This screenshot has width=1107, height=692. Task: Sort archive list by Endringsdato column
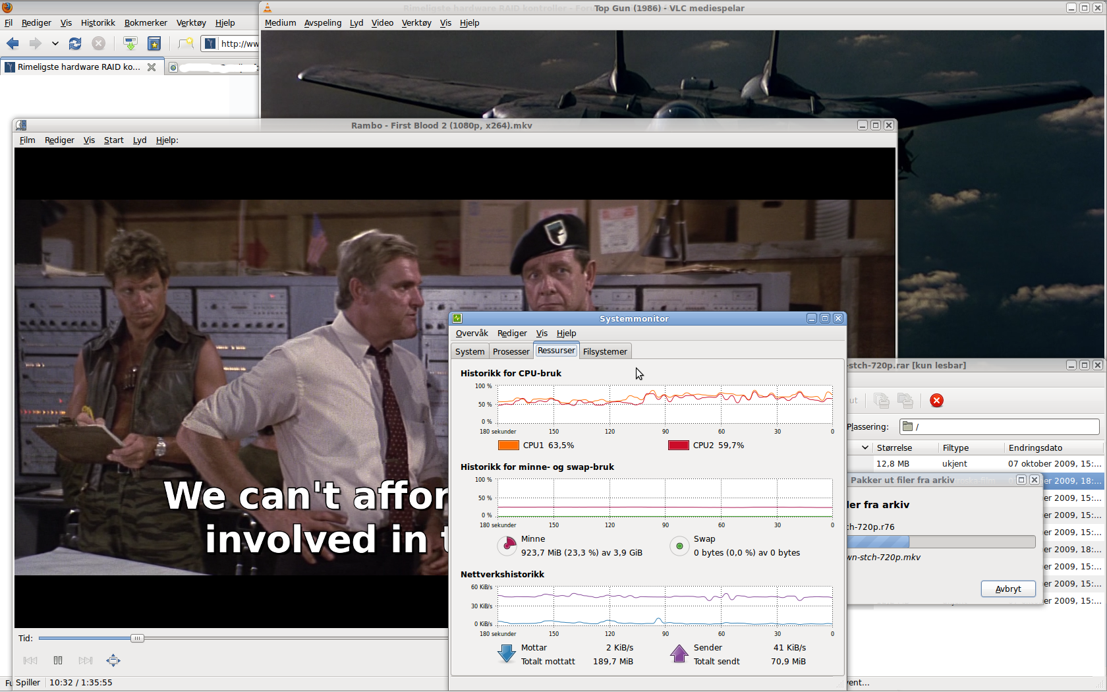pos(1054,447)
